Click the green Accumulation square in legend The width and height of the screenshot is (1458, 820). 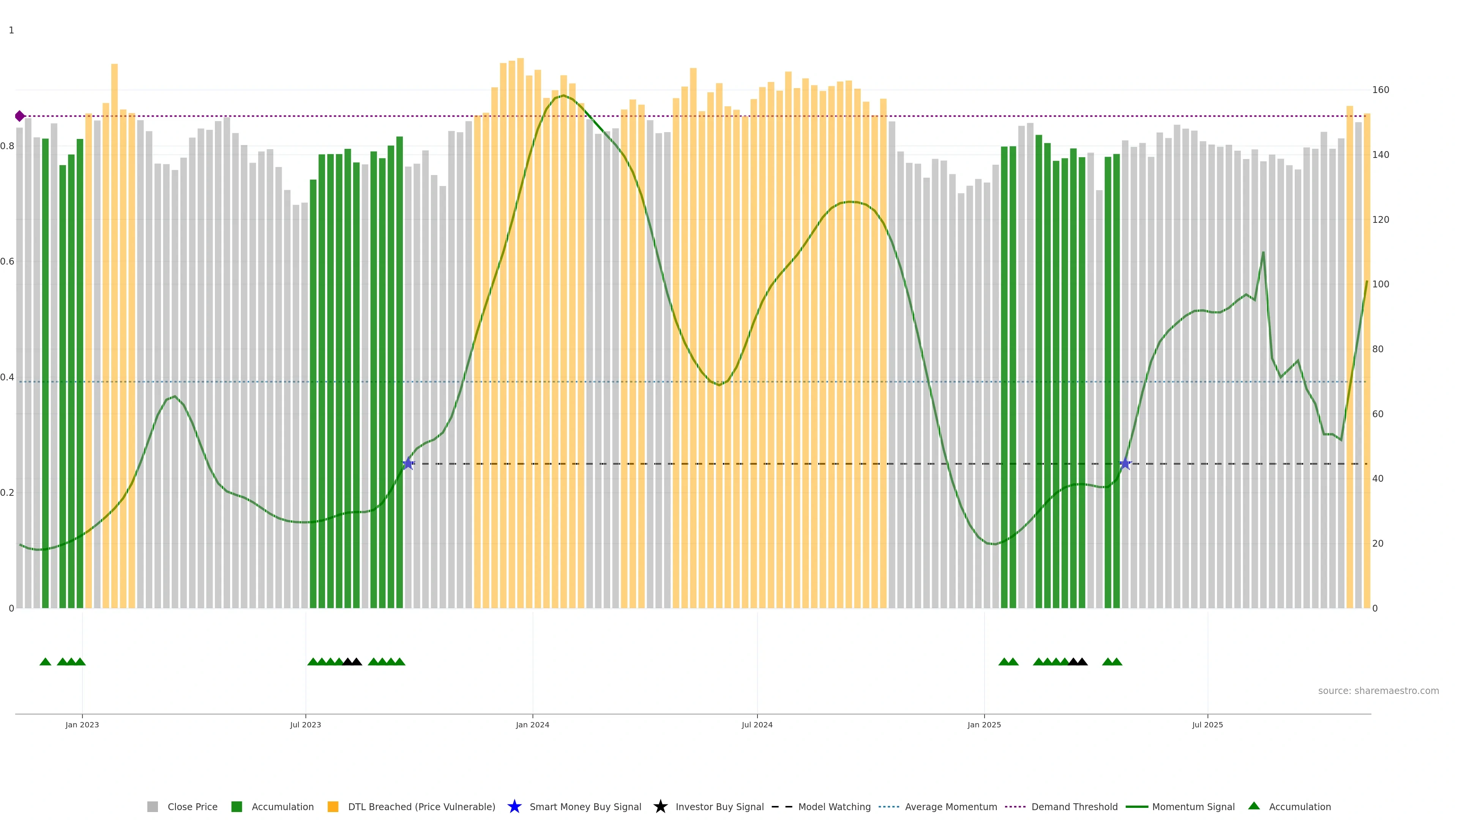coord(237,806)
